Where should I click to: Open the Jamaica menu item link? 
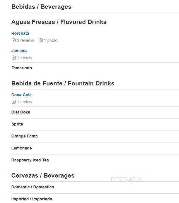[x=19, y=51]
